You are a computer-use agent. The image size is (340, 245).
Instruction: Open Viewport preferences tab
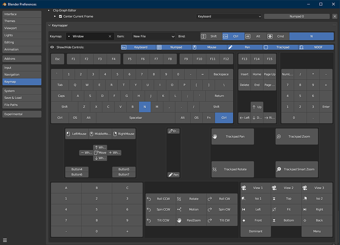(22, 28)
